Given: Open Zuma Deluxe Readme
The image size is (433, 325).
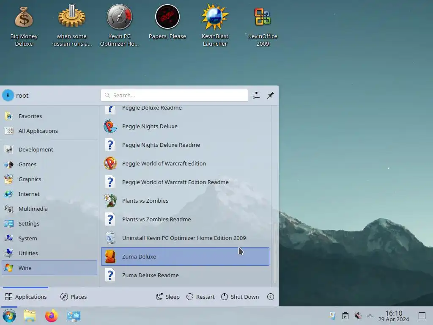Looking at the screenshot, I should coord(185,275).
